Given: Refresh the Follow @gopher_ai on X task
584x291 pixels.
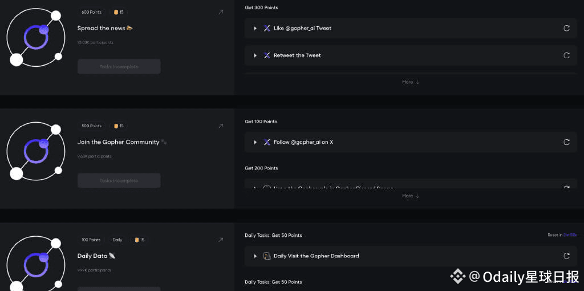Looking at the screenshot, I should tap(566, 142).
